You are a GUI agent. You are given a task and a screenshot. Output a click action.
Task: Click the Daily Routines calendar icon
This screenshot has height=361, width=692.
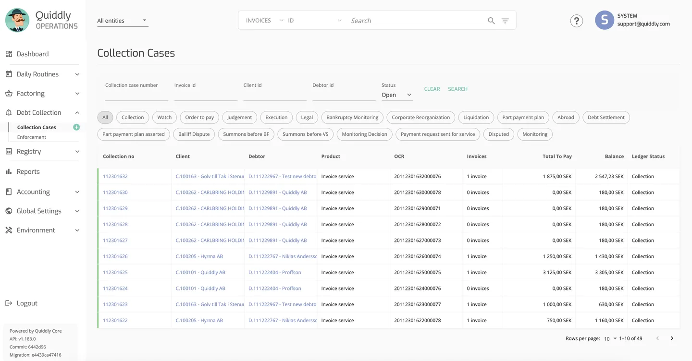(x=9, y=74)
